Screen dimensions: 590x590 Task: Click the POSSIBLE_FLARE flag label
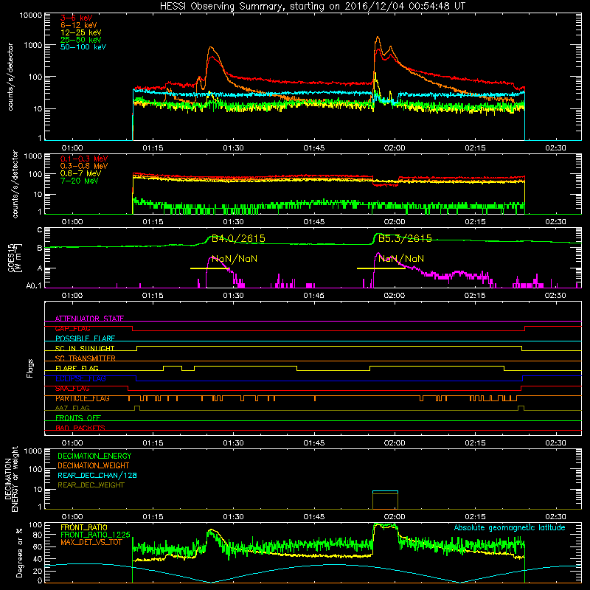(85, 339)
